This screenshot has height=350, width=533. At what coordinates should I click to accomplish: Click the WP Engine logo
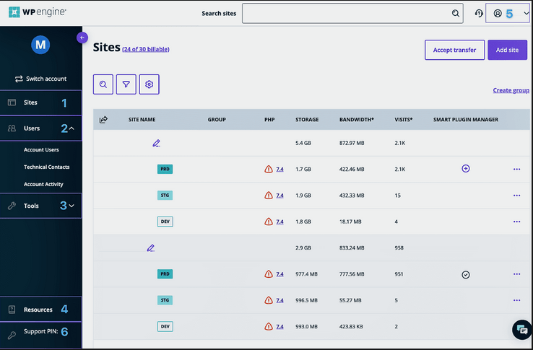(x=38, y=12)
